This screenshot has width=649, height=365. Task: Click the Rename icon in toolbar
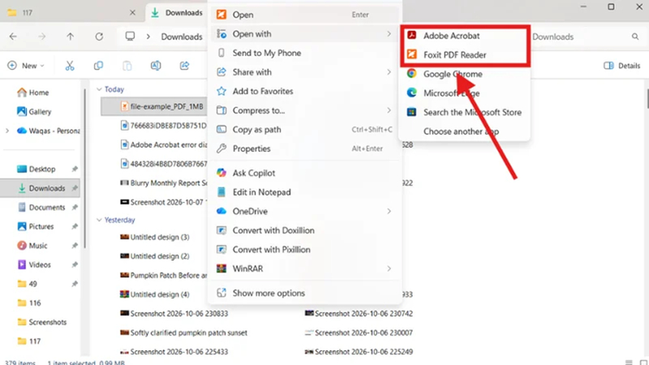tap(156, 66)
